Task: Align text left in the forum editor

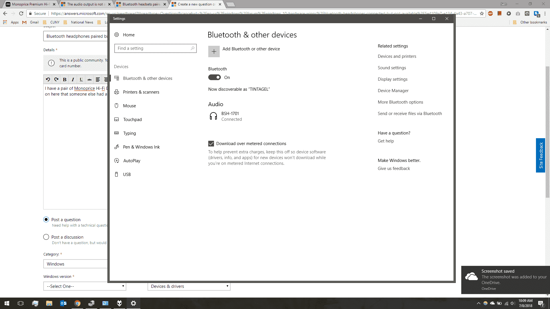Action: click(98, 80)
